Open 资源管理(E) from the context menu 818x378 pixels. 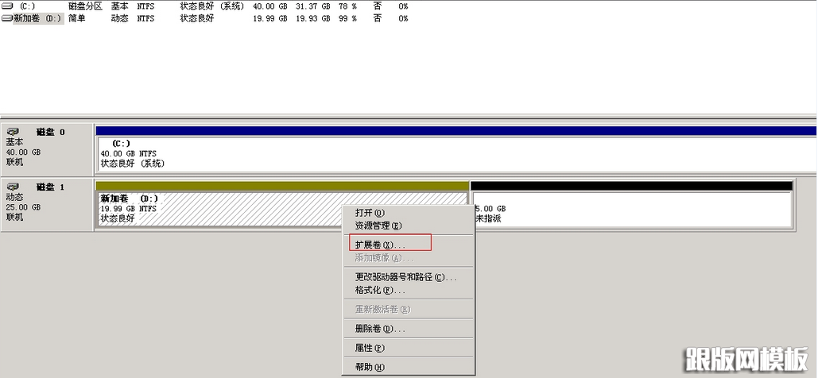coord(378,226)
